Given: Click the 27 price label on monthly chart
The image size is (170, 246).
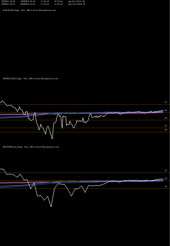Looking at the screenshot, I should click(x=166, y=170).
